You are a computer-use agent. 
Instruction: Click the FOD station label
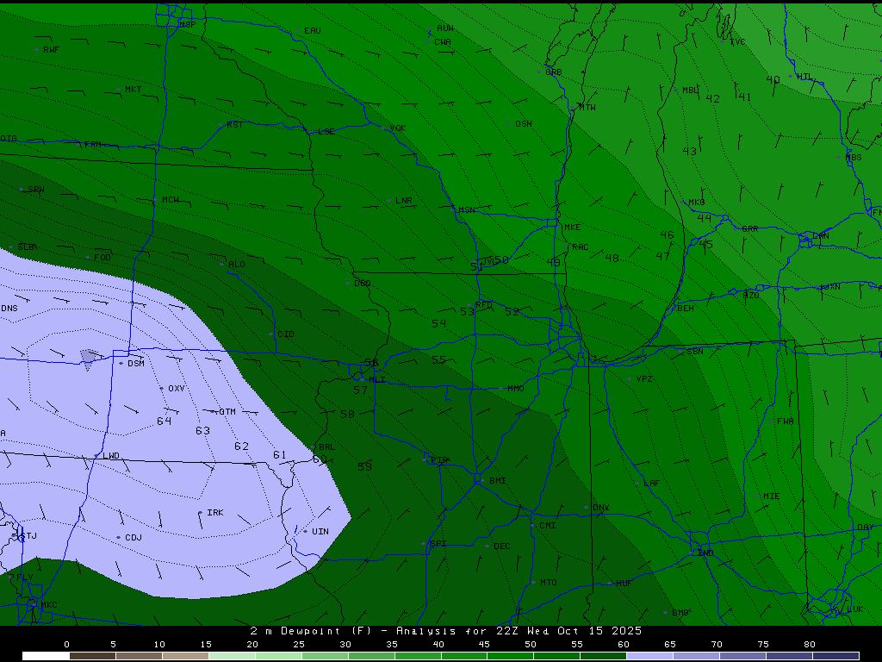[x=102, y=258]
